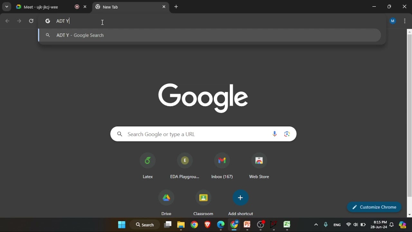
Task: Open Task View on the taskbar
Action: [x=168, y=225]
